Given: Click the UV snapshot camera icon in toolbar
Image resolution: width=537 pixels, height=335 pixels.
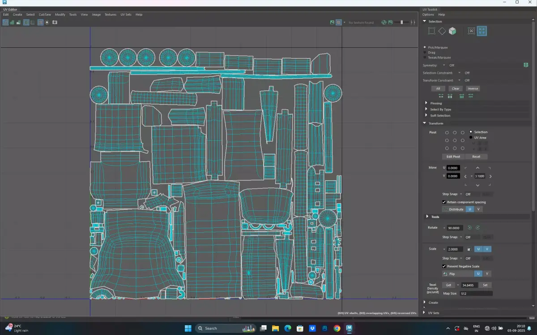Looking at the screenshot, I should pos(55,22).
